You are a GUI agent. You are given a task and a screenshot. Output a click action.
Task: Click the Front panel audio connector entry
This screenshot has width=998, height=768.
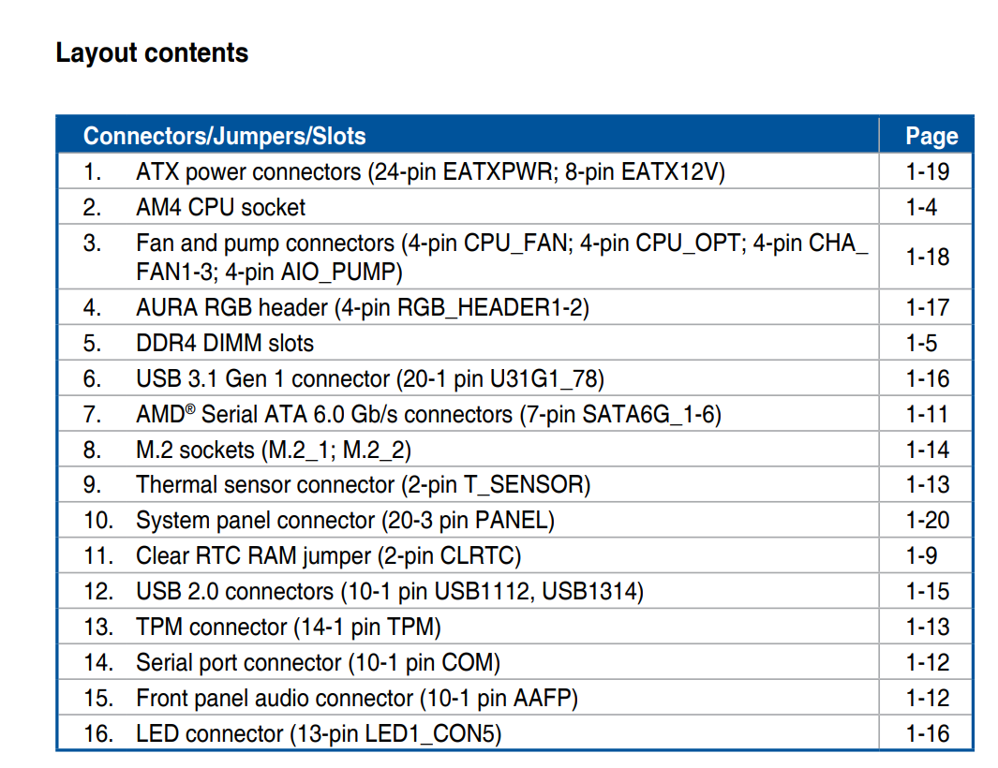click(356, 699)
